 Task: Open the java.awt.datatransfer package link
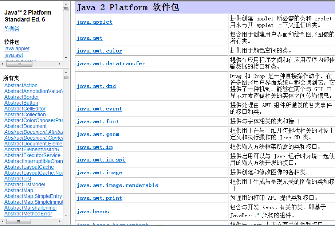[111, 63]
